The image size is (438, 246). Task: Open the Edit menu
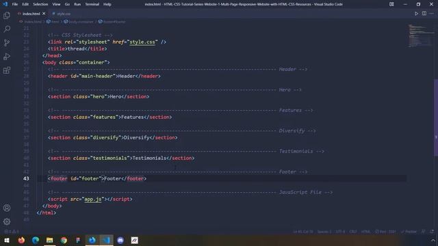pos(25,4)
